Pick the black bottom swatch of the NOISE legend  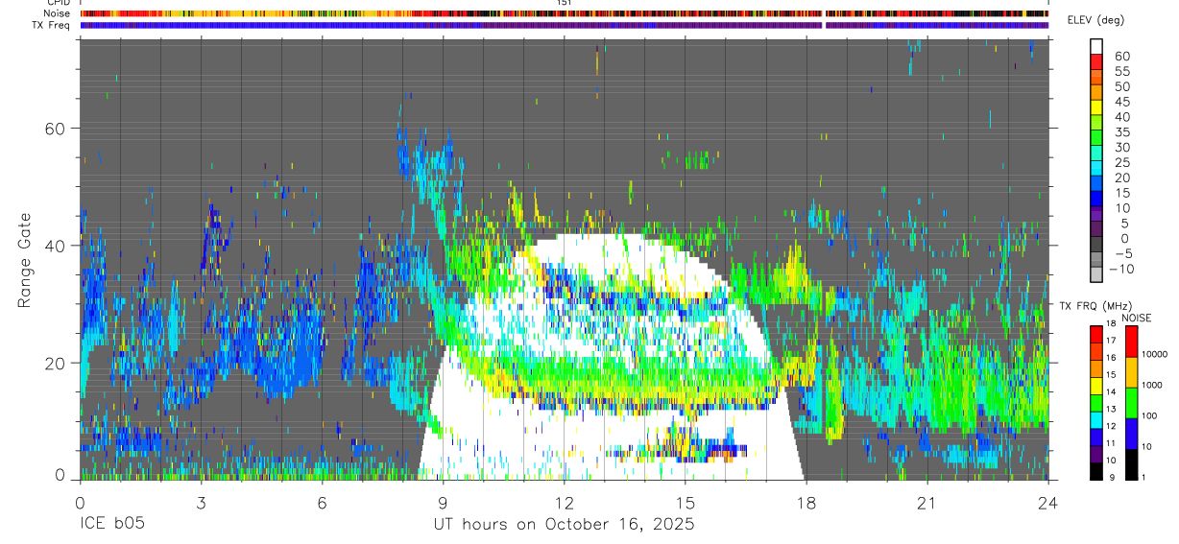pyautogui.click(x=1131, y=464)
